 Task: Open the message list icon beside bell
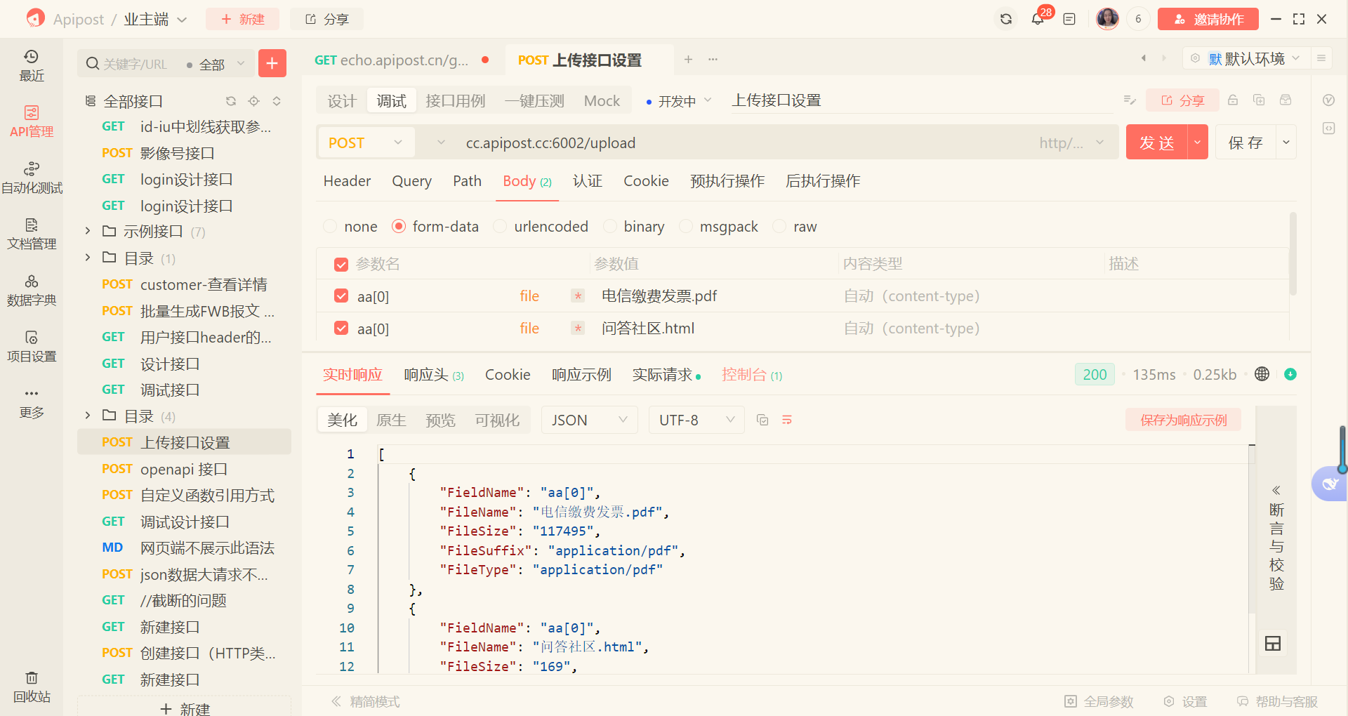coord(1069,19)
